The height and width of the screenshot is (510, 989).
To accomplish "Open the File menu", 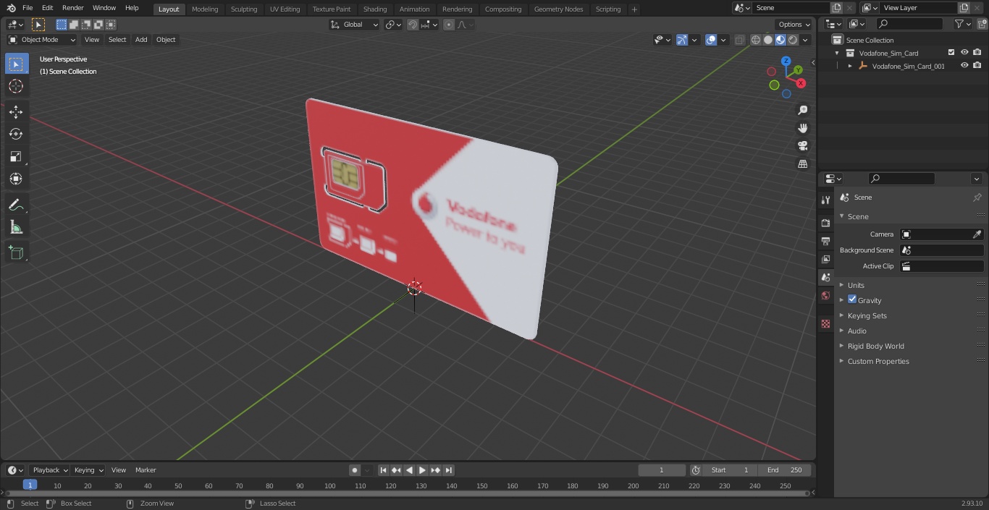I will [x=28, y=8].
